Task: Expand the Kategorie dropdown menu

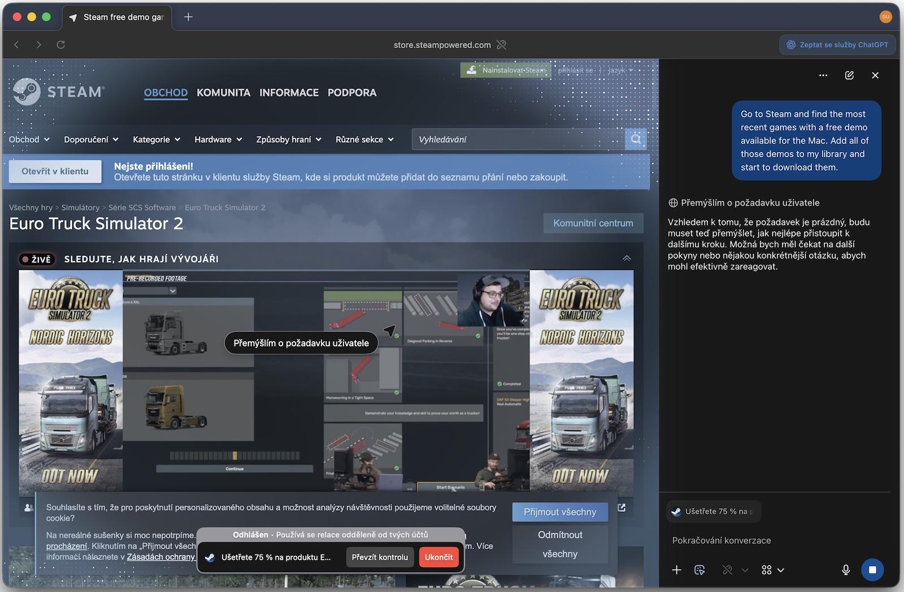Action: [157, 140]
